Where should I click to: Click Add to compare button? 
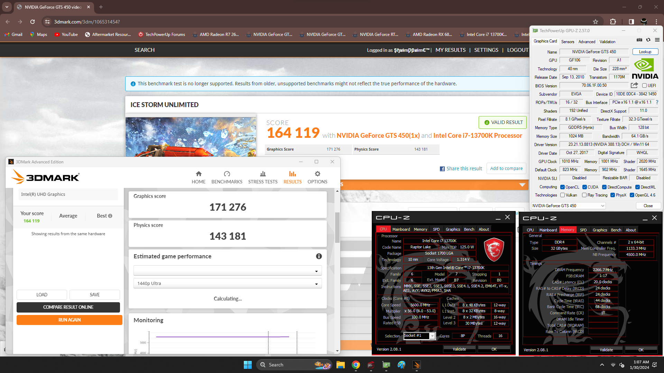click(x=506, y=169)
